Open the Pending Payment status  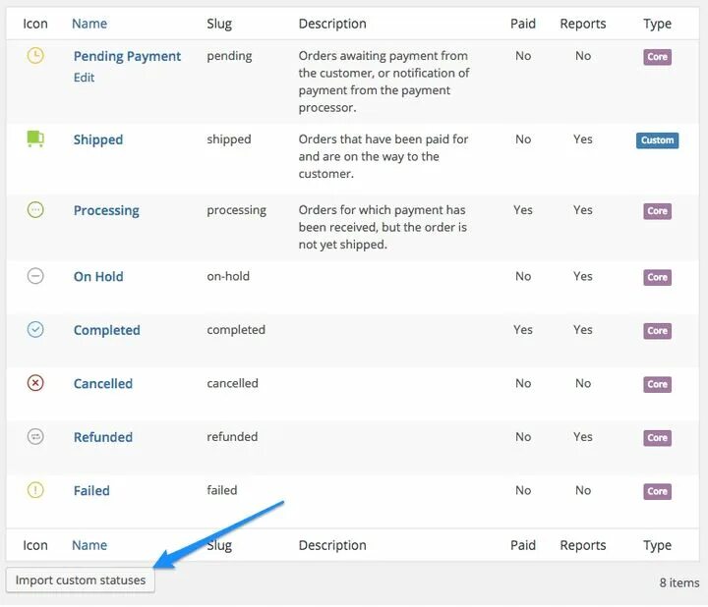coord(127,56)
